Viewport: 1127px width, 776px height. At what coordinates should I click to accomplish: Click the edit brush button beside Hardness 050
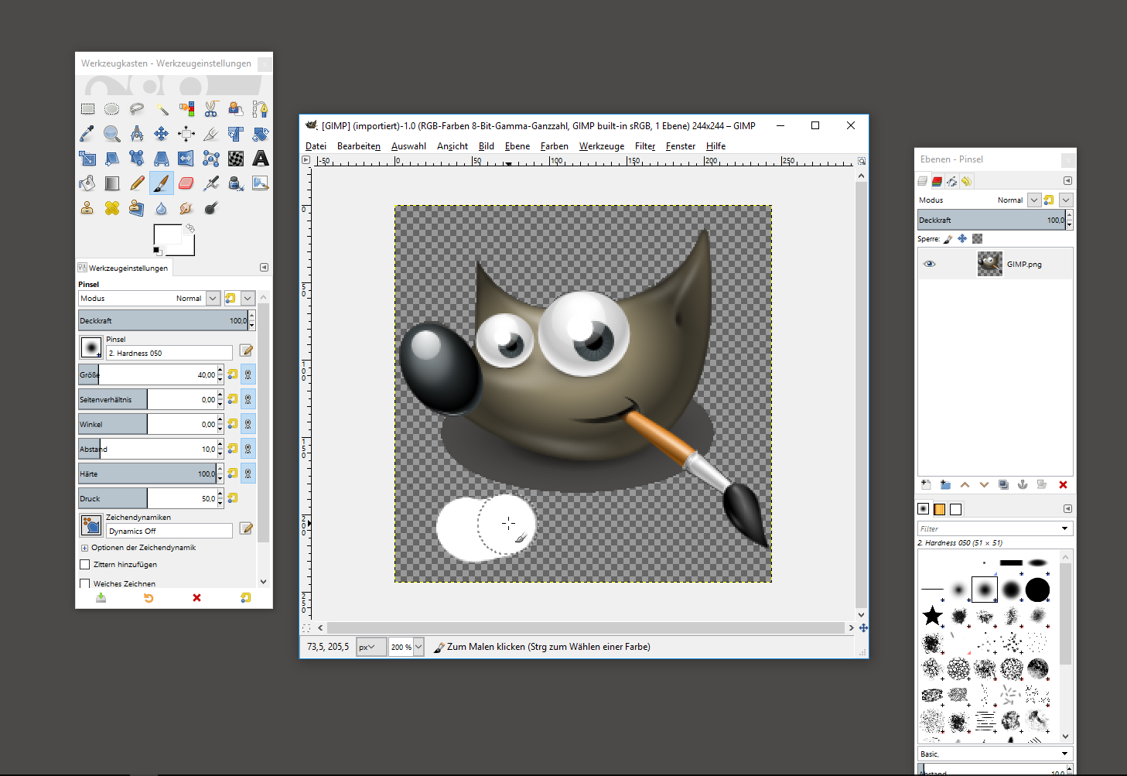[x=247, y=351]
